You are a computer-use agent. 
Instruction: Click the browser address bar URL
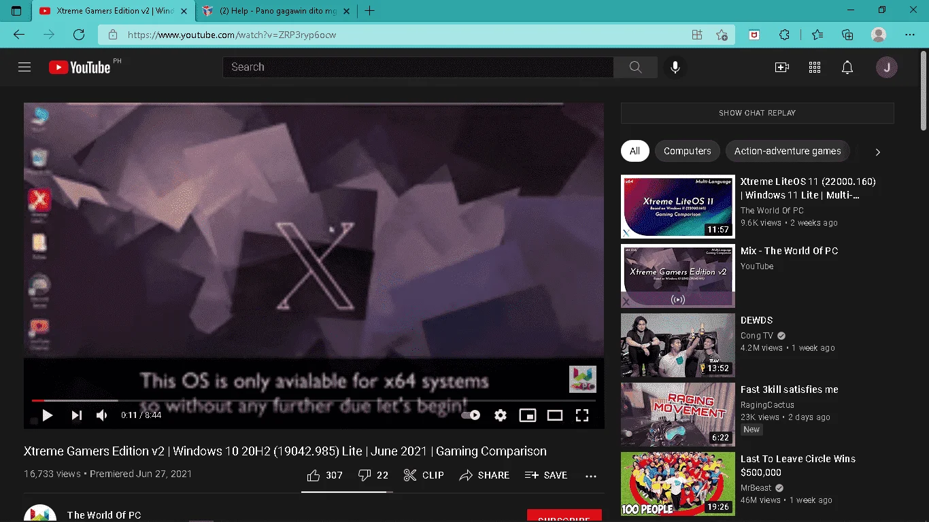tap(232, 35)
